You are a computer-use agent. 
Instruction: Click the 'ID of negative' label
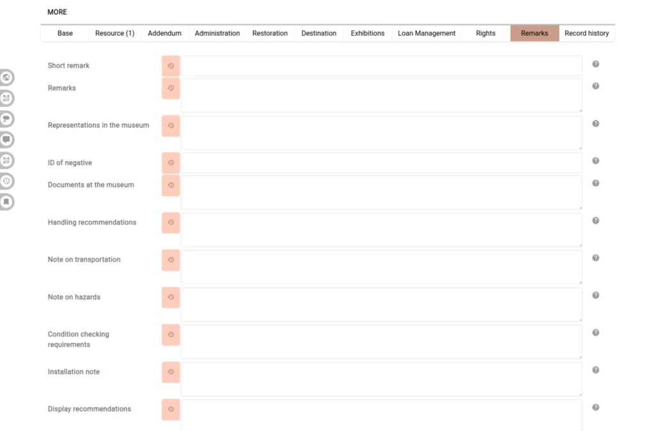70,163
